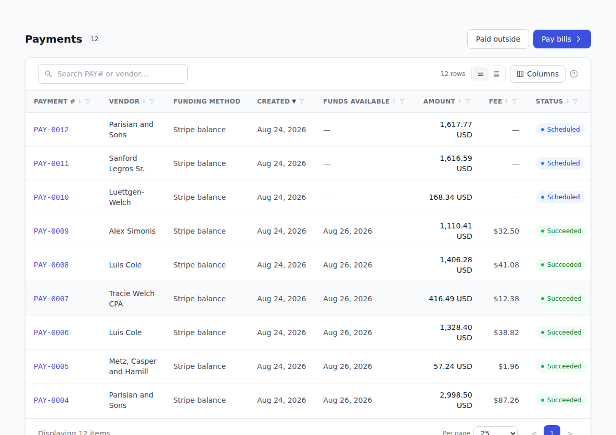Image resolution: width=616 pixels, height=435 pixels.
Task: Open Status column filter
Action: (575, 101)
